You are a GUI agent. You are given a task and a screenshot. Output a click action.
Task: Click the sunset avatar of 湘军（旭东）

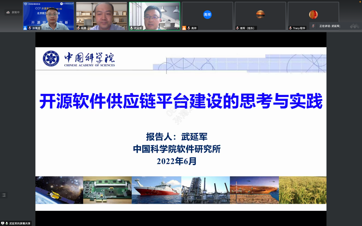[x=260, y=14]
